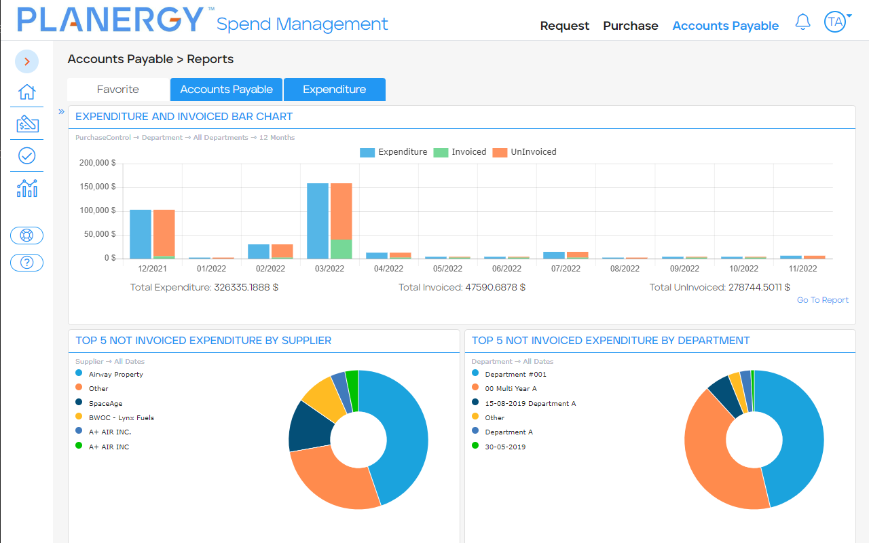Open the notifications bell icon
The height and width of the screenshot is (543, 869).
(x=802, y=22)
